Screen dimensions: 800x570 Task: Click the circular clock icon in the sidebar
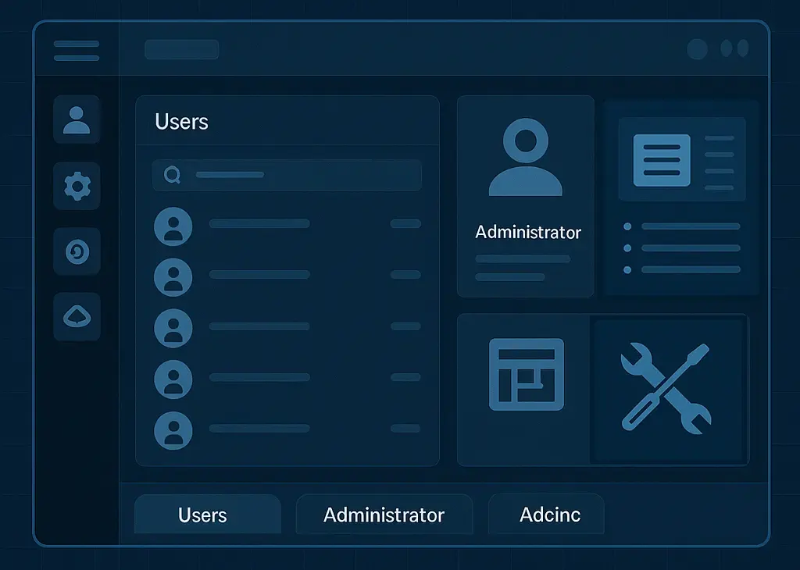tap(77, 251)
